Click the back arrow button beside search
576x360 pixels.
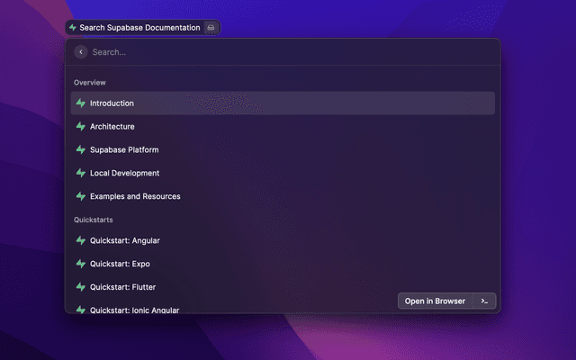[81, 52]
